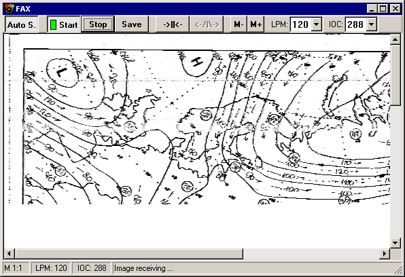Screen dimensions: 405x277
Task: Click the FAX application icon in title bar
Action: (10, 9)
